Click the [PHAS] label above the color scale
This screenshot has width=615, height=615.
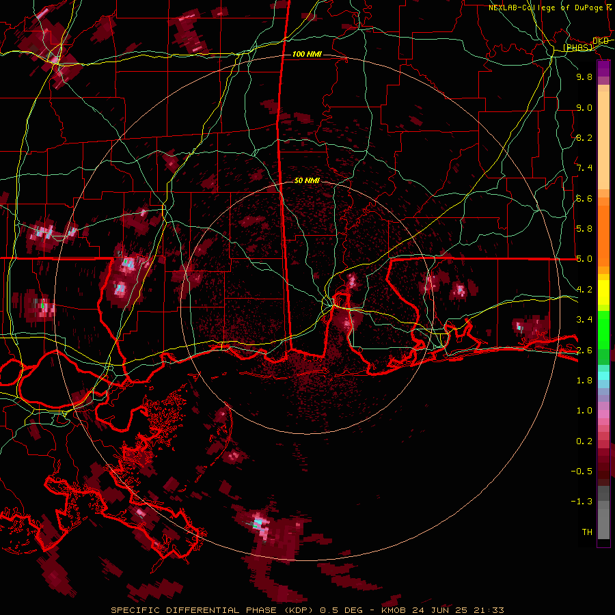tap(578, 48)
